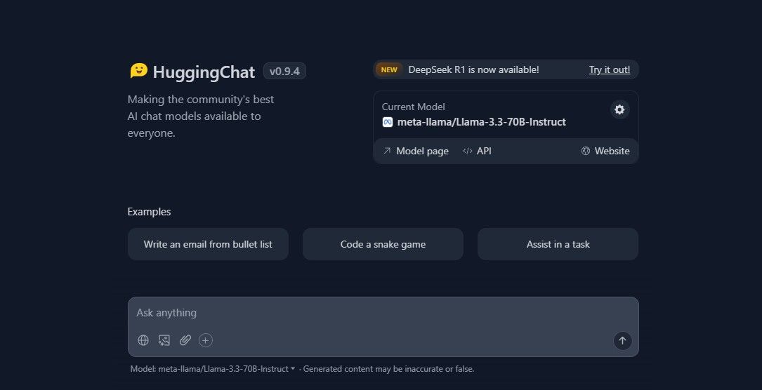Image resolution: width=762 pixels, height=390 pixels.
Task: Click the v0.9.4 version badge
Action: pos(284,71)
